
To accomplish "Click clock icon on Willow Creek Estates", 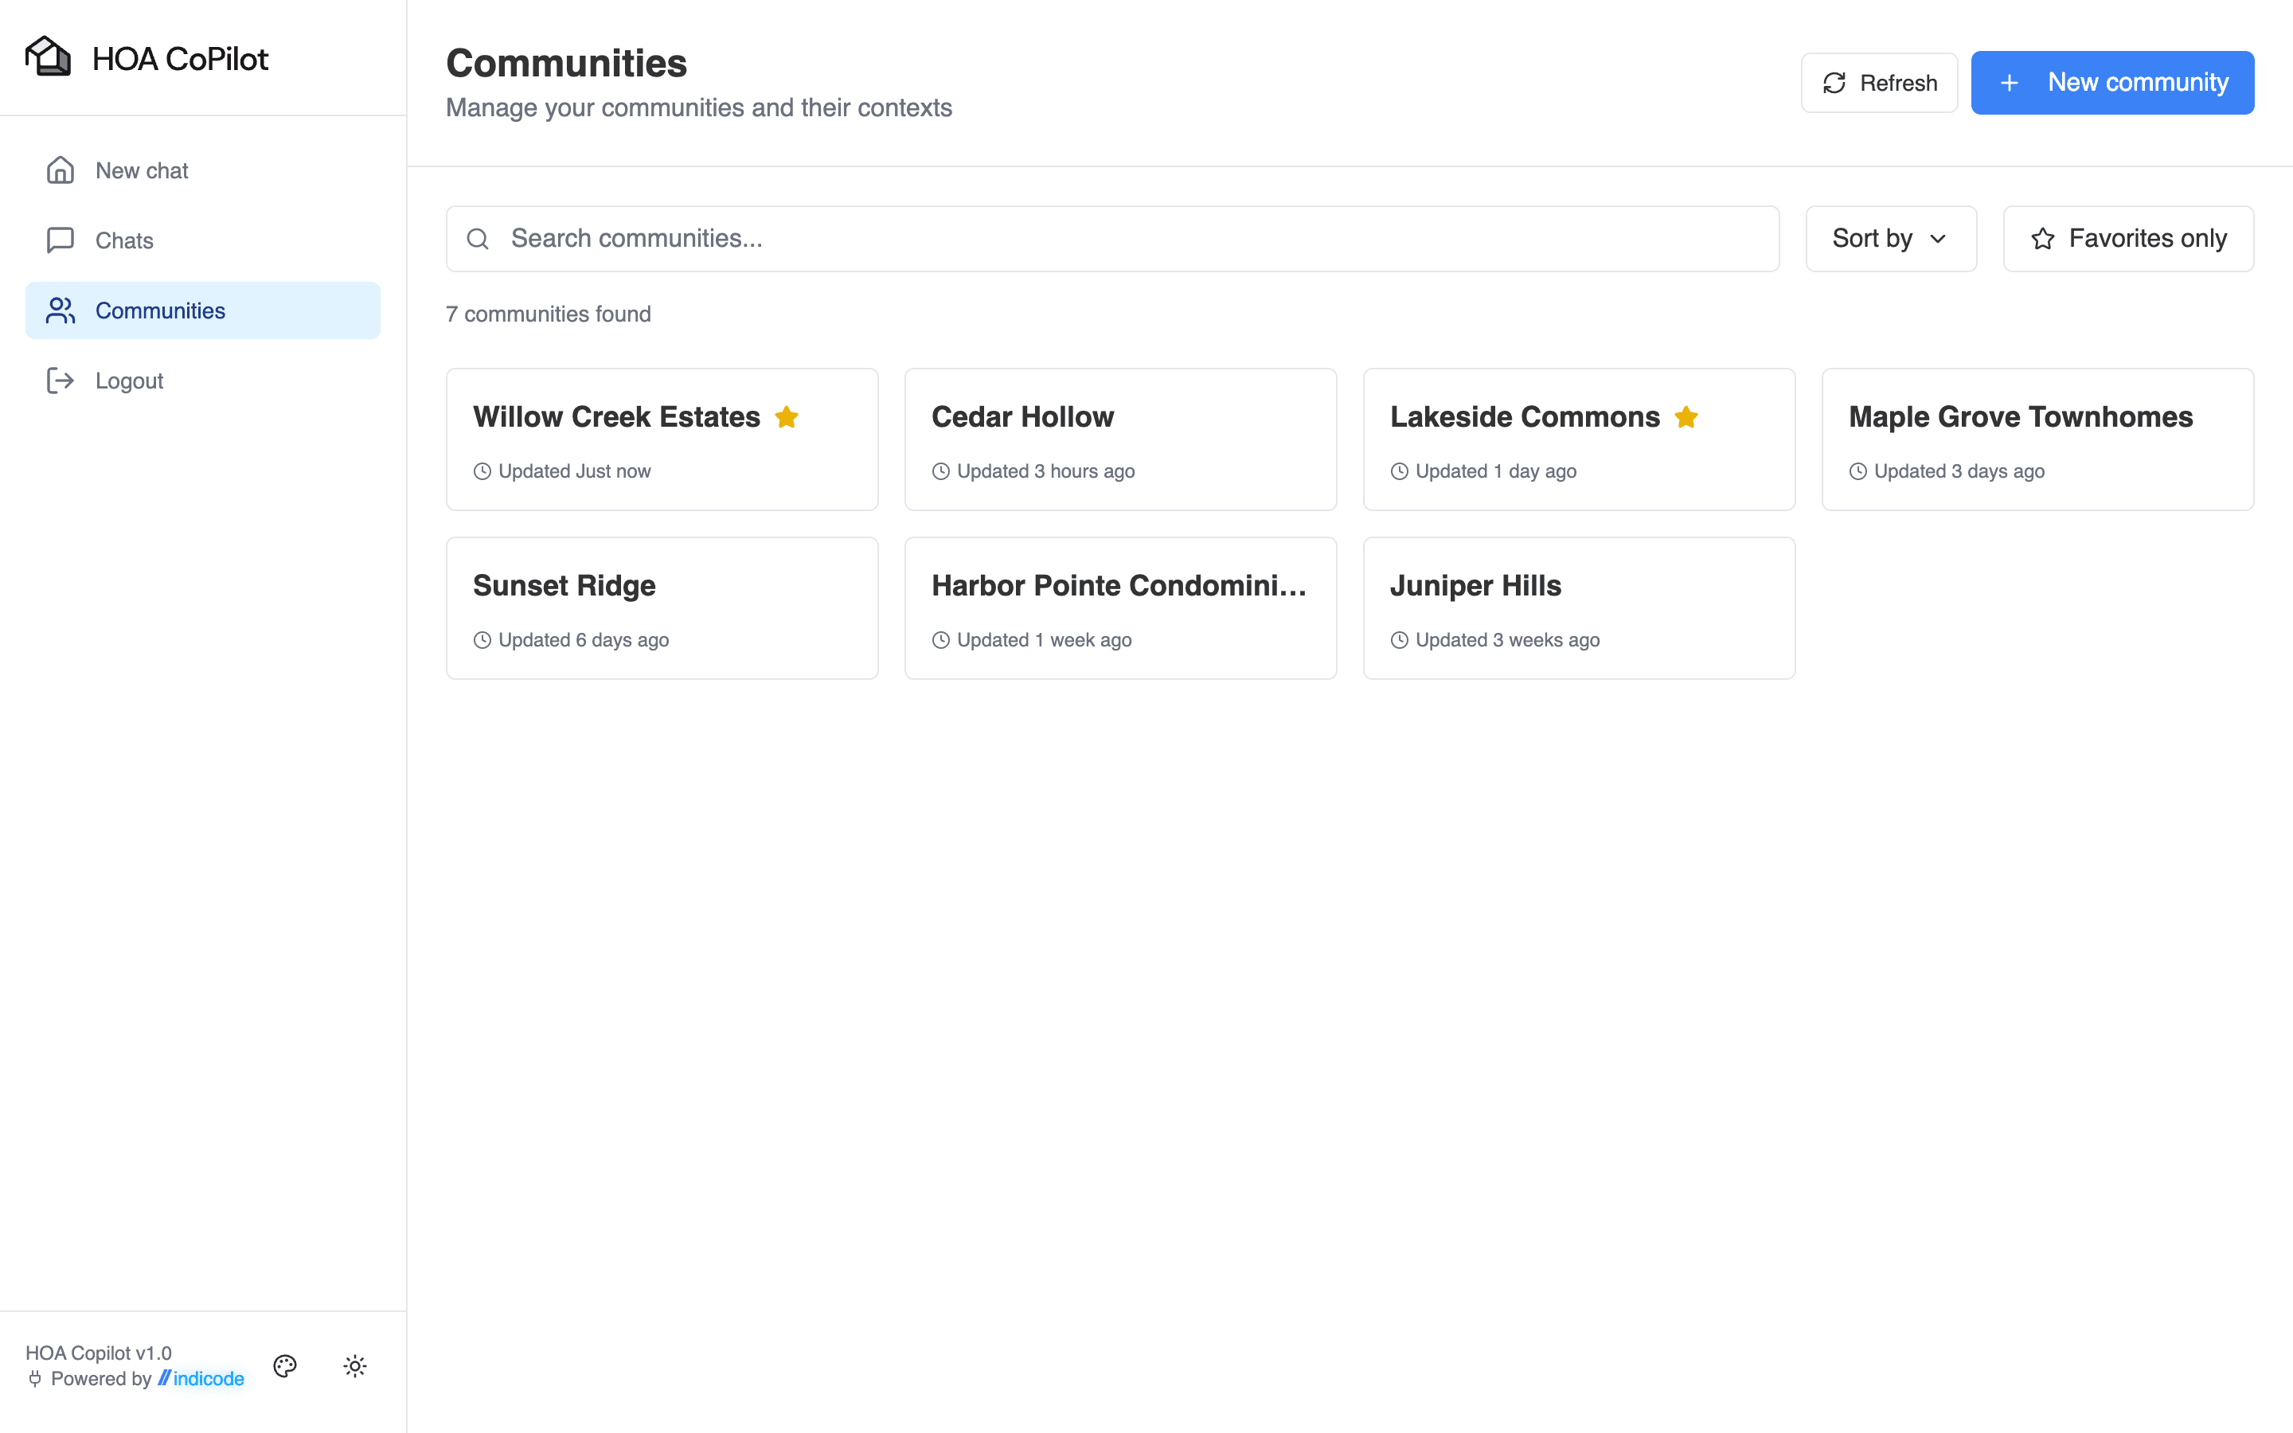I will point(482,471).
